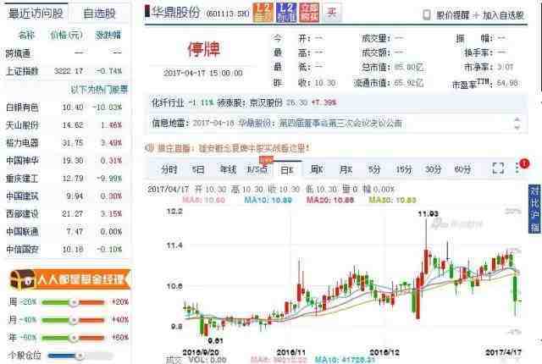Select the B/S点 tab with hot tag

pyautogui.click(x=257, y=169)
